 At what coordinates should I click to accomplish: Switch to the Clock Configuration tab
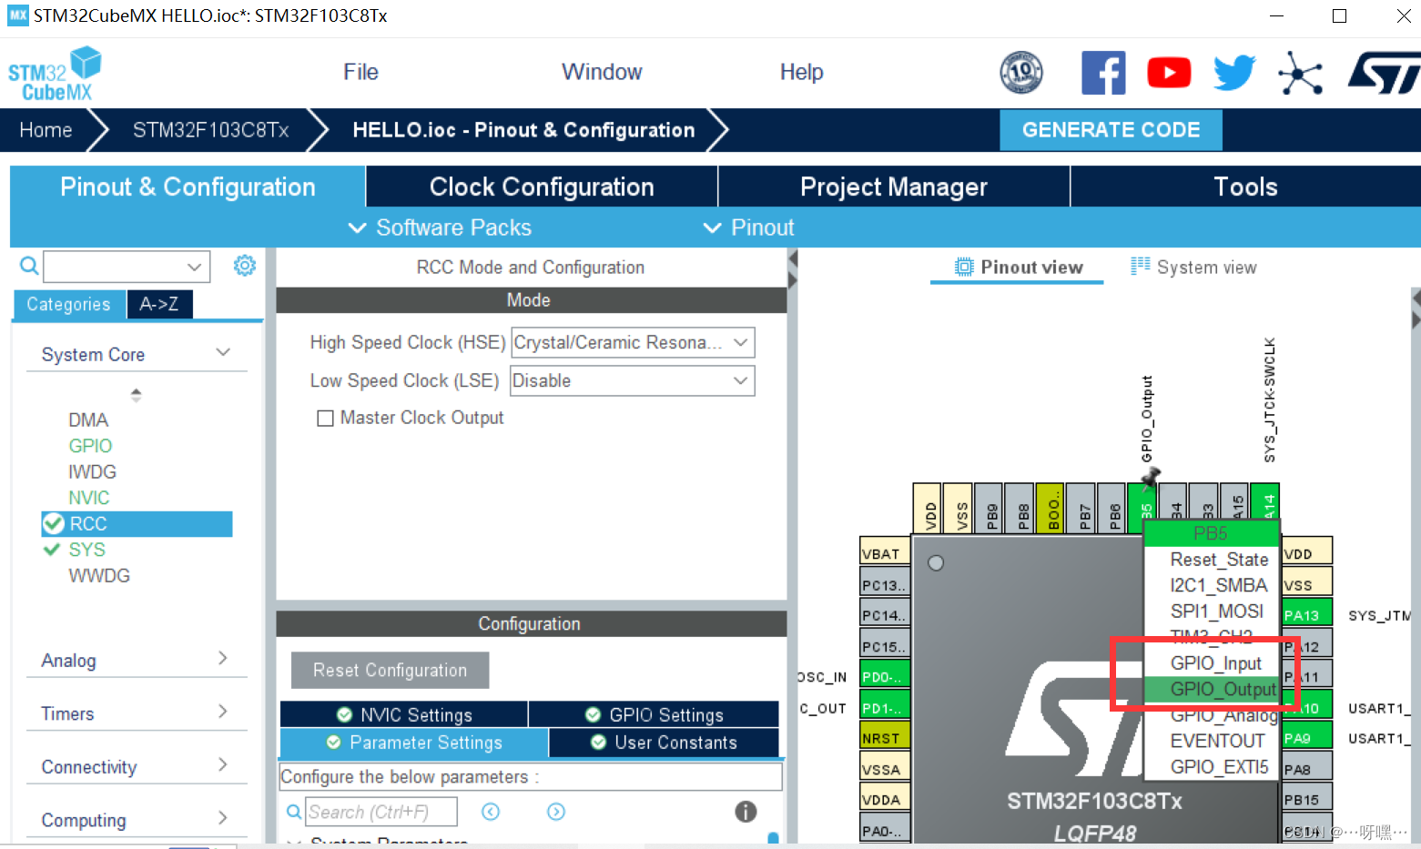pyautogui.click(x=541, y=187)
